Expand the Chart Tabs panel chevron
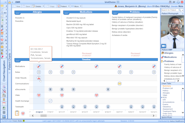This screenshot has width=185, height=123. (183, 84)
